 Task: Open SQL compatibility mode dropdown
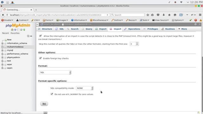coord(84,88)
